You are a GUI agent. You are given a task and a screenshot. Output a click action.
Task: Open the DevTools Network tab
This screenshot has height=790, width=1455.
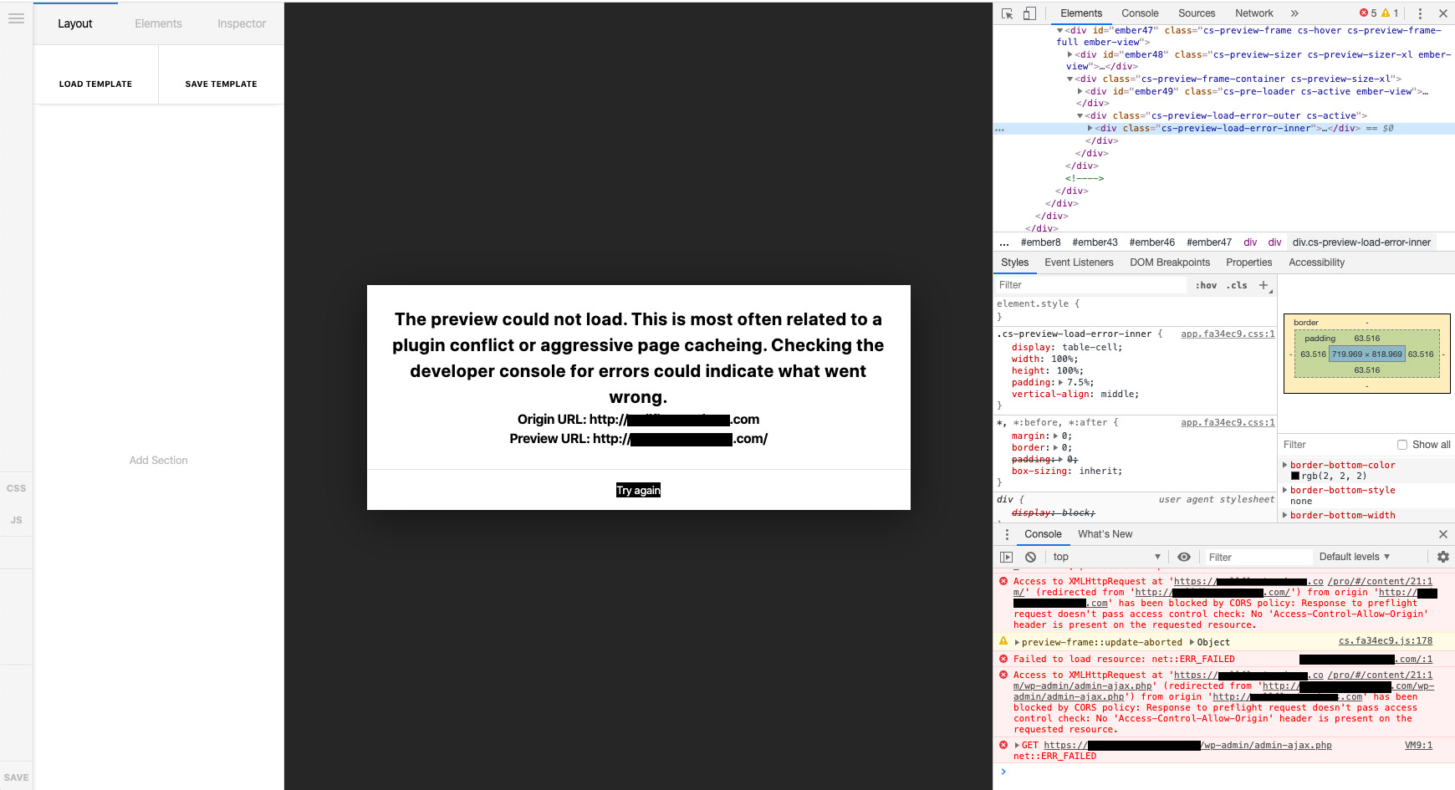click(1254, 13)
